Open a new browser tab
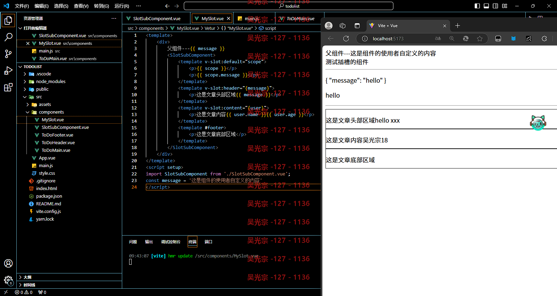 coord(457,26)
